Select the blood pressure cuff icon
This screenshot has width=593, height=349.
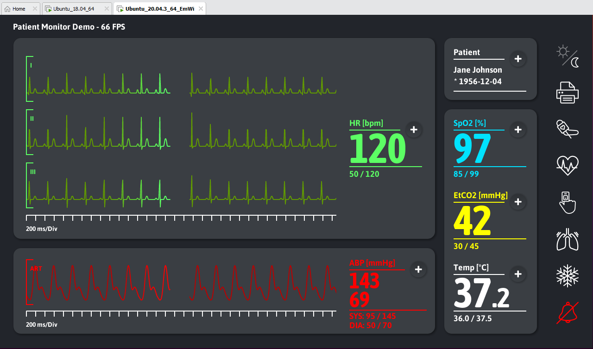click(568, 128)
